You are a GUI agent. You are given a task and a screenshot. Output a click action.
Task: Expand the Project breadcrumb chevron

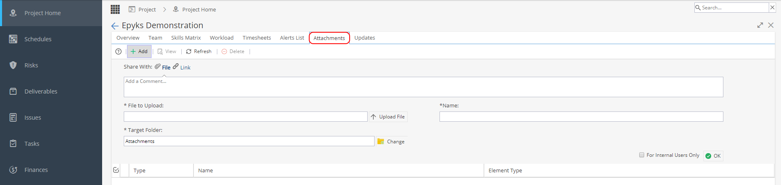pos(165,9)
